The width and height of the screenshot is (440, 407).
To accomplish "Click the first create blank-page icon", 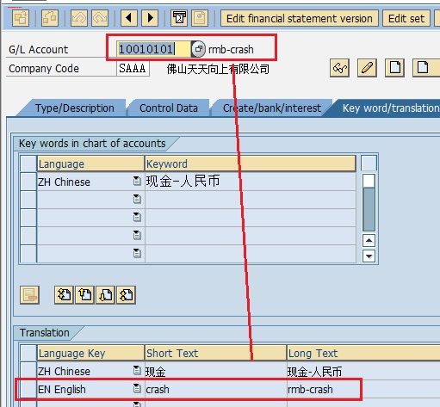I will click(x=394, y=68).
